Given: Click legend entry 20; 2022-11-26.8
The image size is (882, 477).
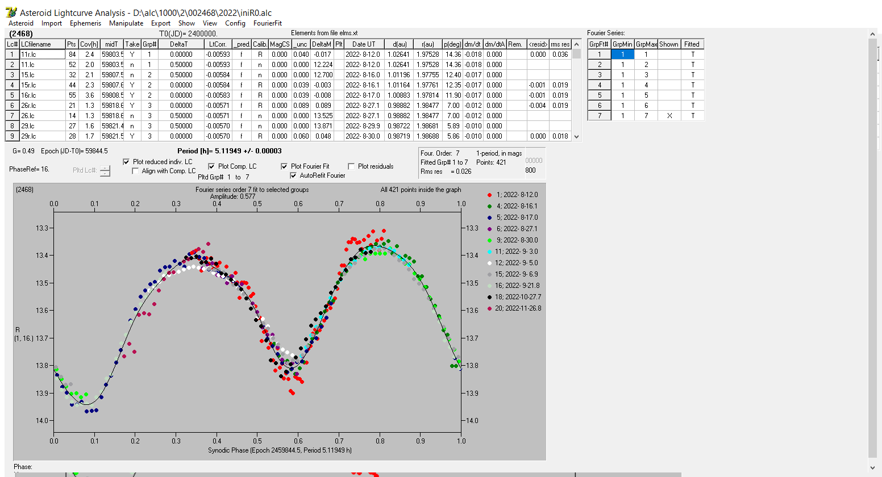Looking at the screenshot, I should coord(518,308).
